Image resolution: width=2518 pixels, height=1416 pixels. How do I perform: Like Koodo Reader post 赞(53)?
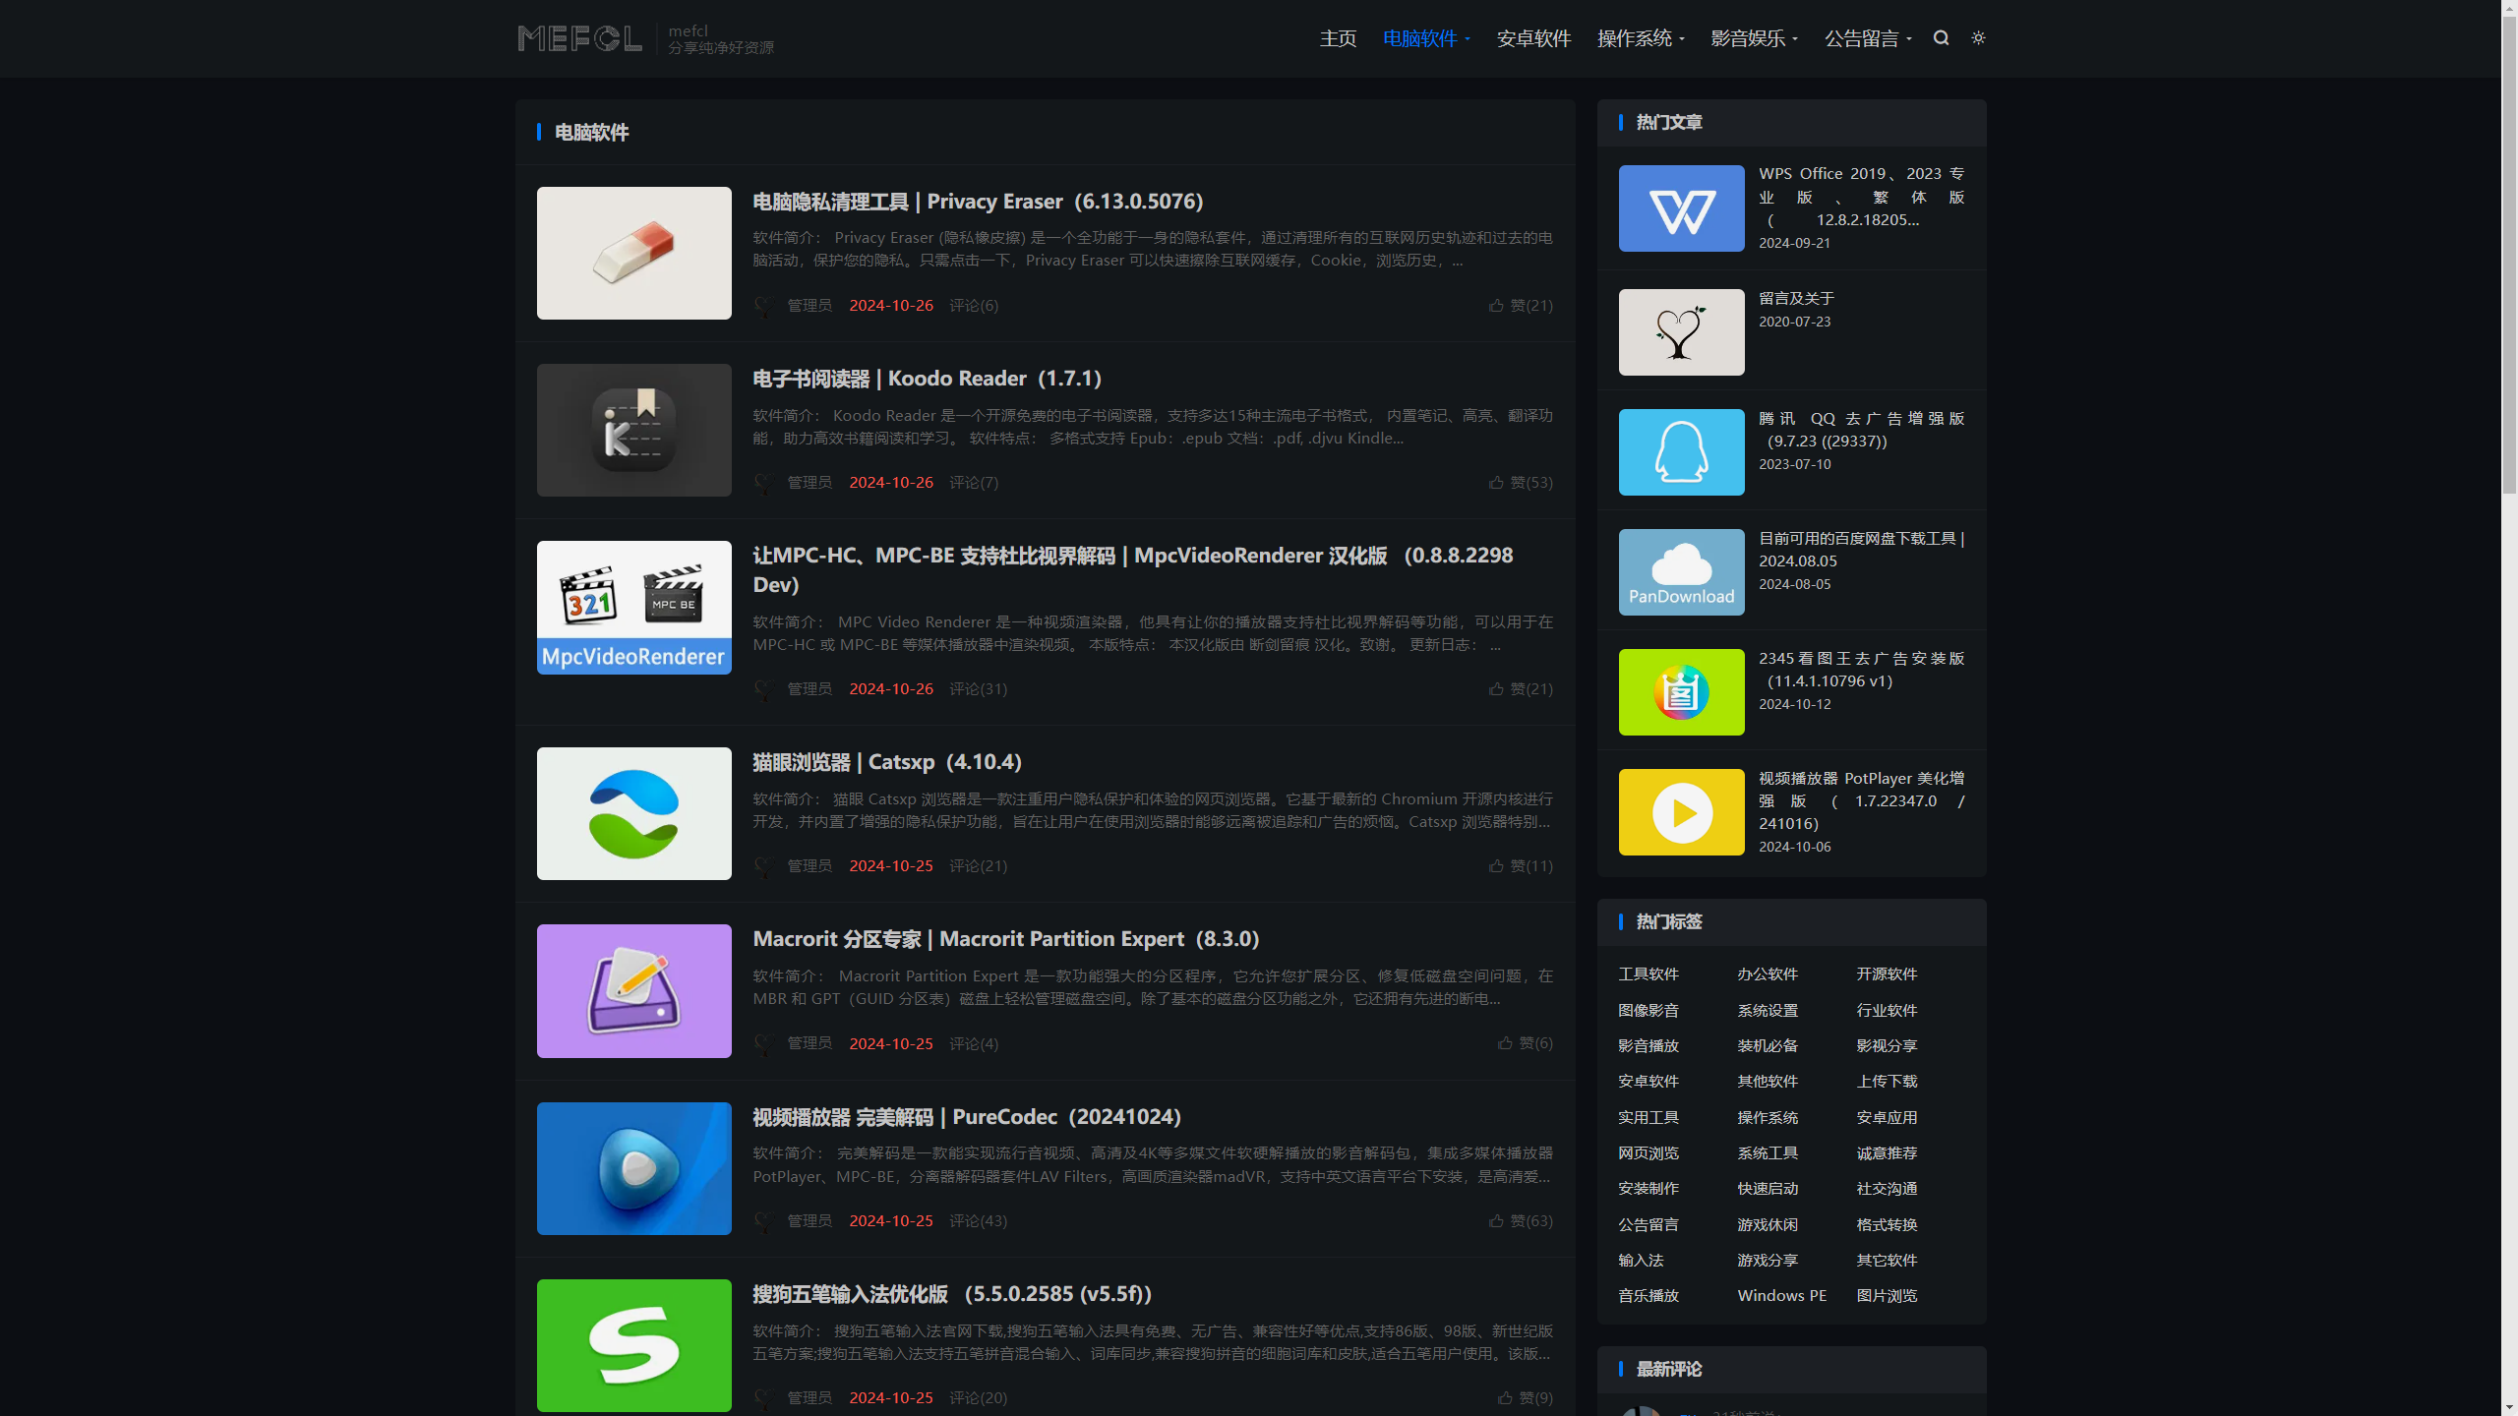coord(1521,483)
